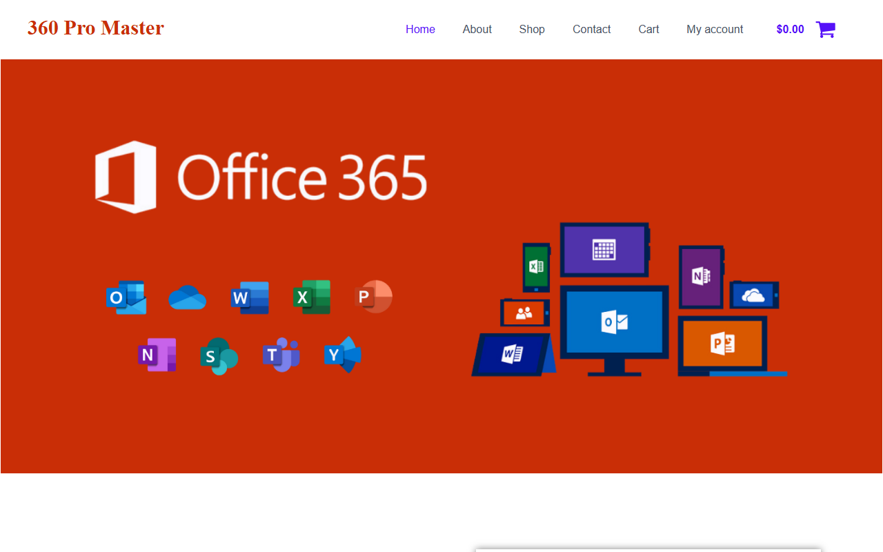Open the About page
This screenshot has width=883, height=552.
point(477,29)
